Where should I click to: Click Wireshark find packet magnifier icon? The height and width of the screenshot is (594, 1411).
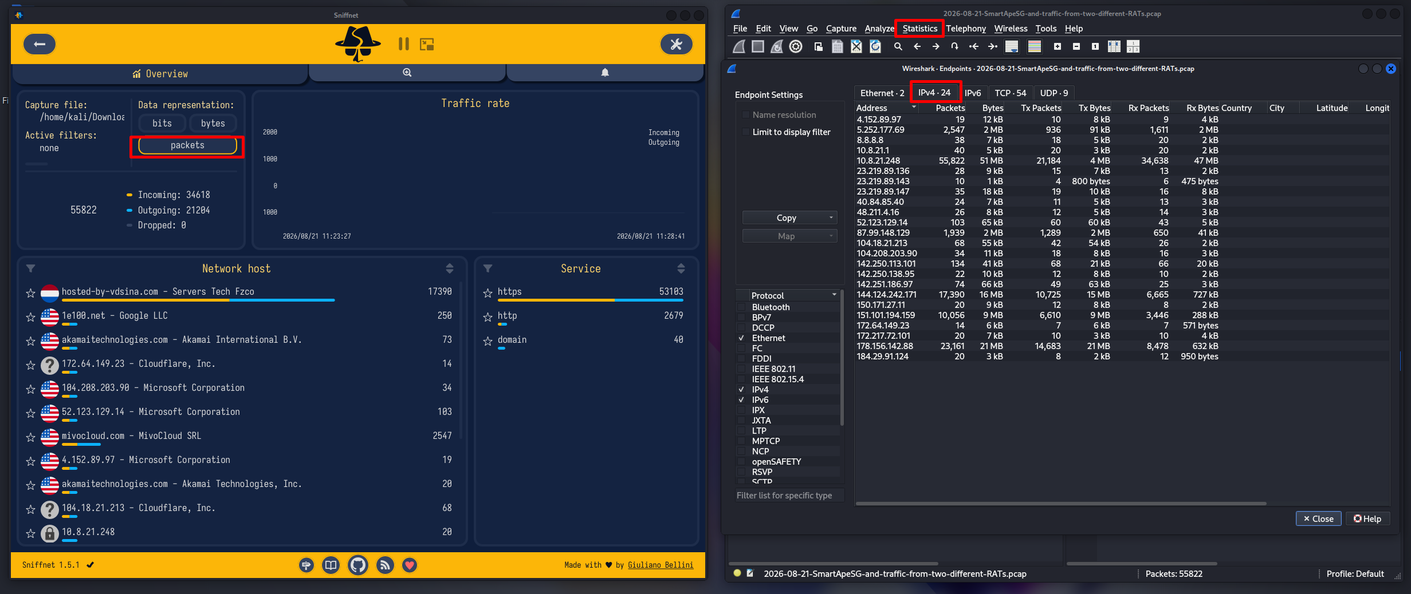coord(898,47)
